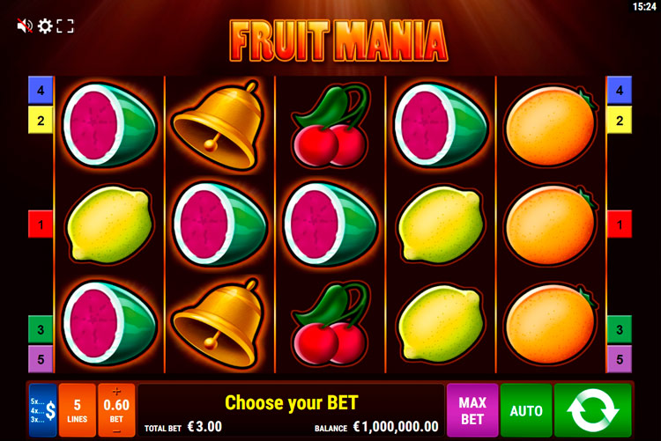Click the orange in the middle row

pyautogui.click(x=551, y=225)
